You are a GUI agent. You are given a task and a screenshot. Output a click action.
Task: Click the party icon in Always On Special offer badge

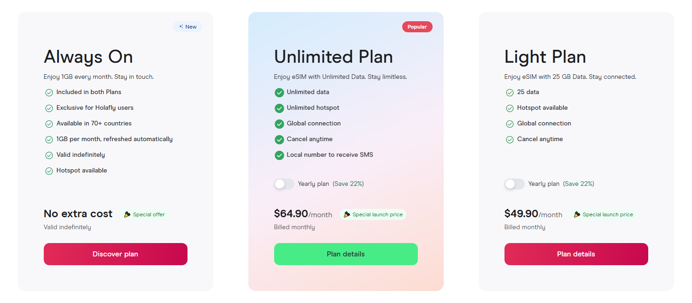(127, 214)
